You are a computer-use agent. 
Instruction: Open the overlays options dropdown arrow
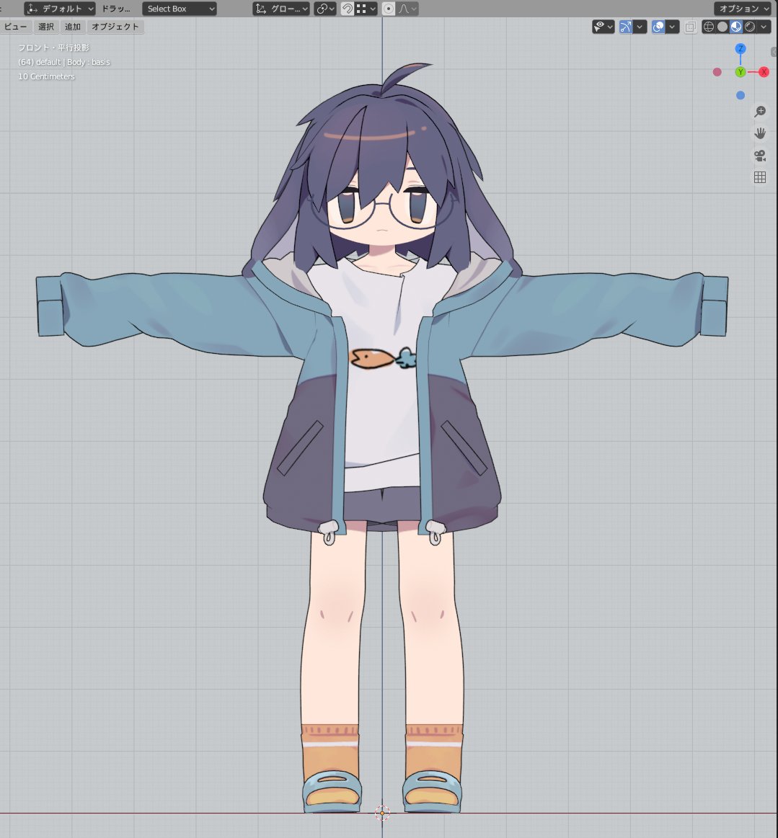673,27
